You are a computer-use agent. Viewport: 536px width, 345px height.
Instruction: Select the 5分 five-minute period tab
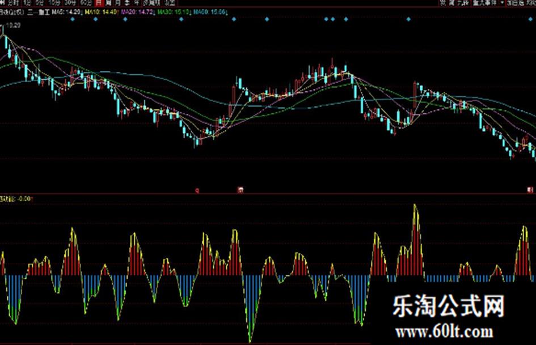(x=39, y=3)
